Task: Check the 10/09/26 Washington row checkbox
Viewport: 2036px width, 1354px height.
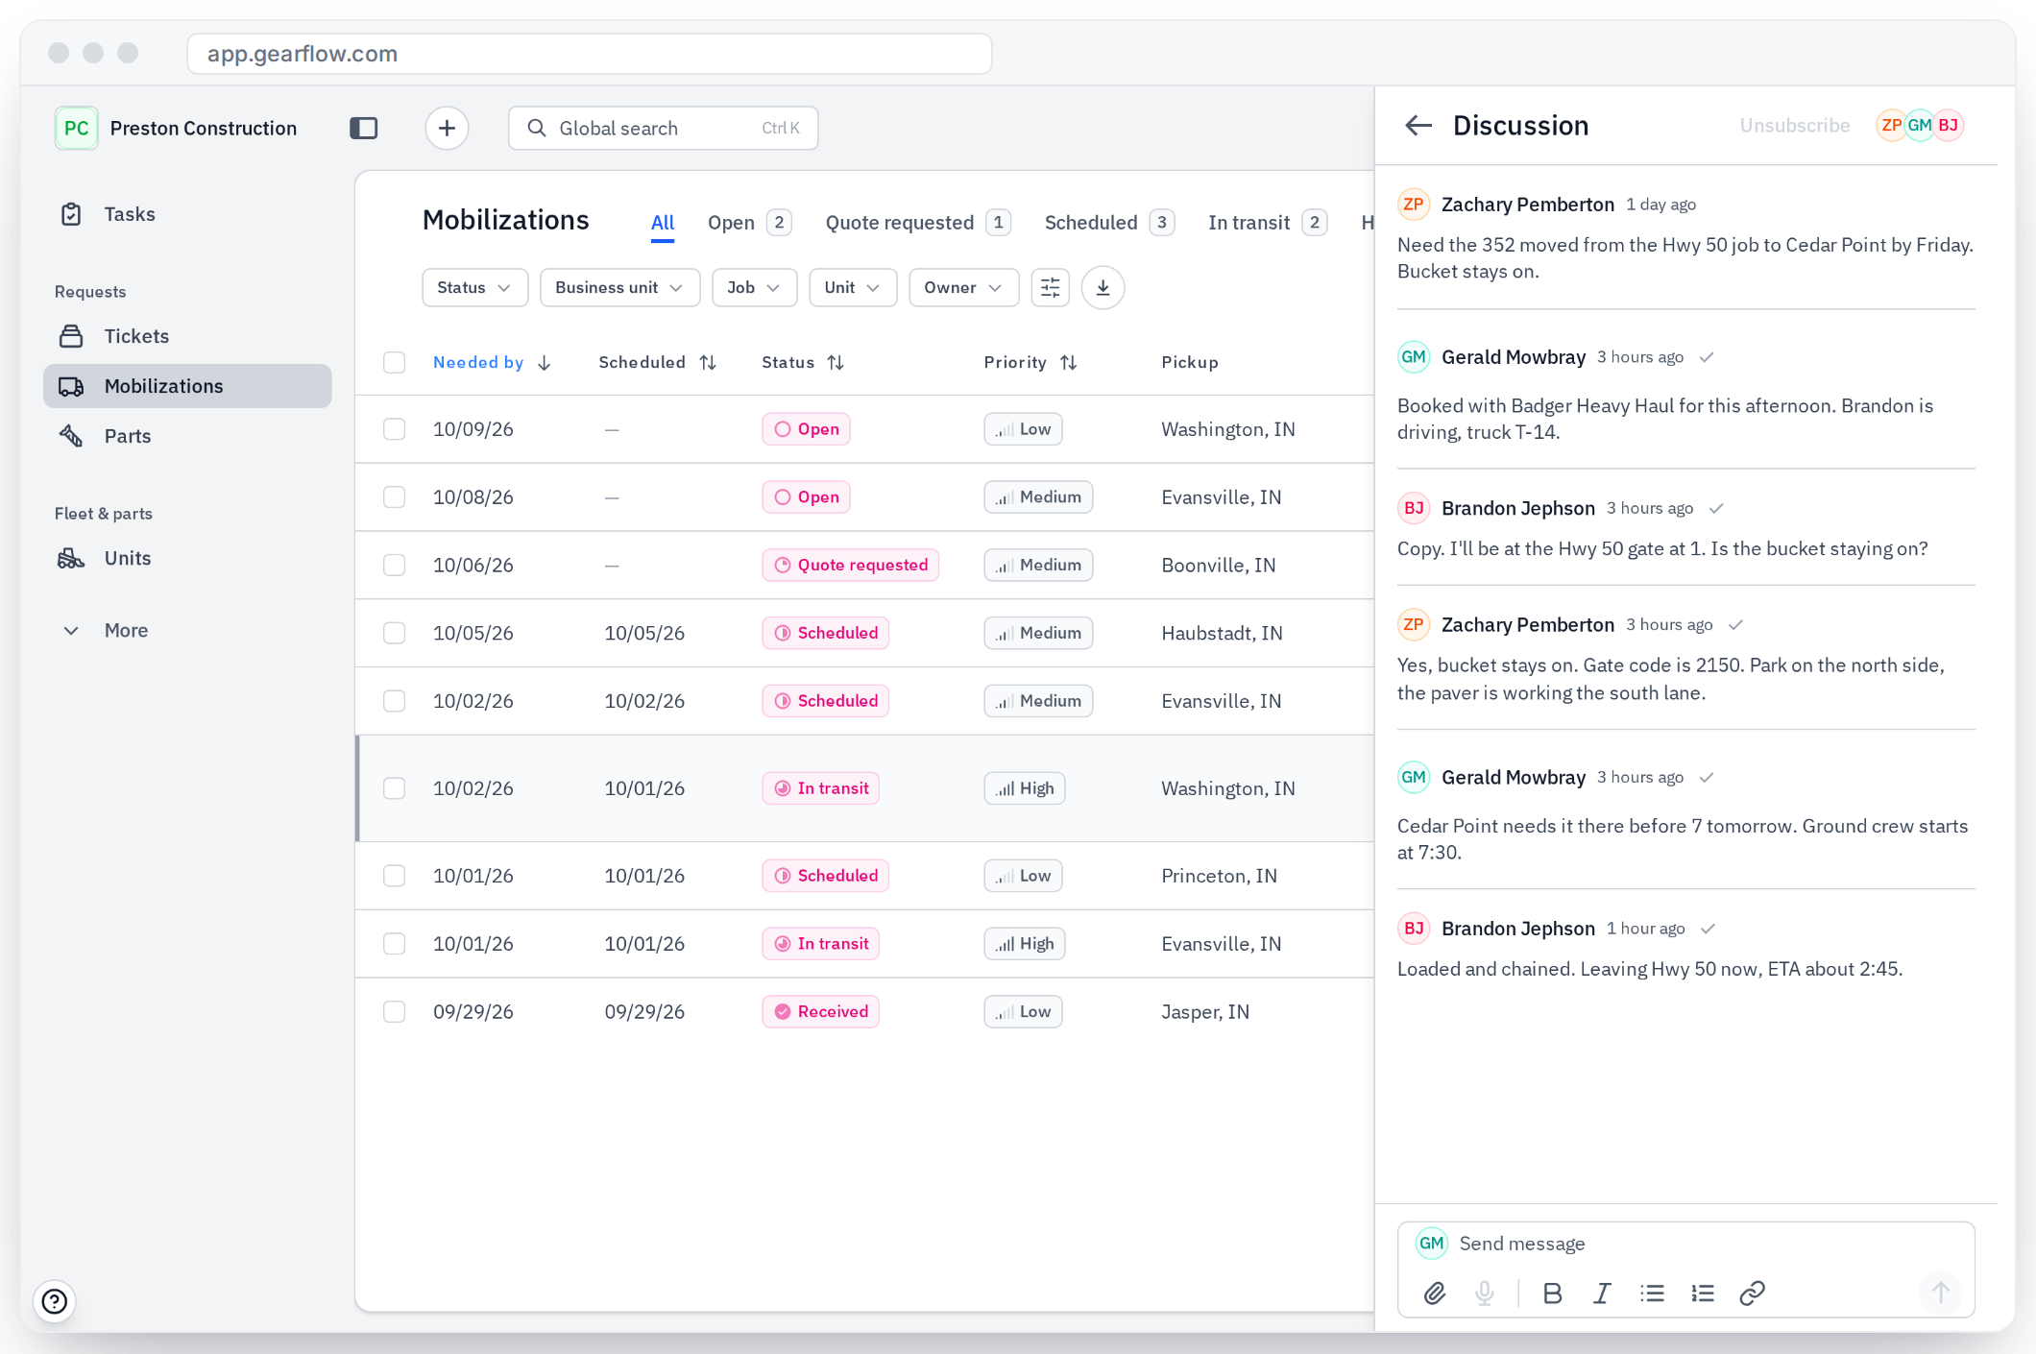Action: (394, 429)
